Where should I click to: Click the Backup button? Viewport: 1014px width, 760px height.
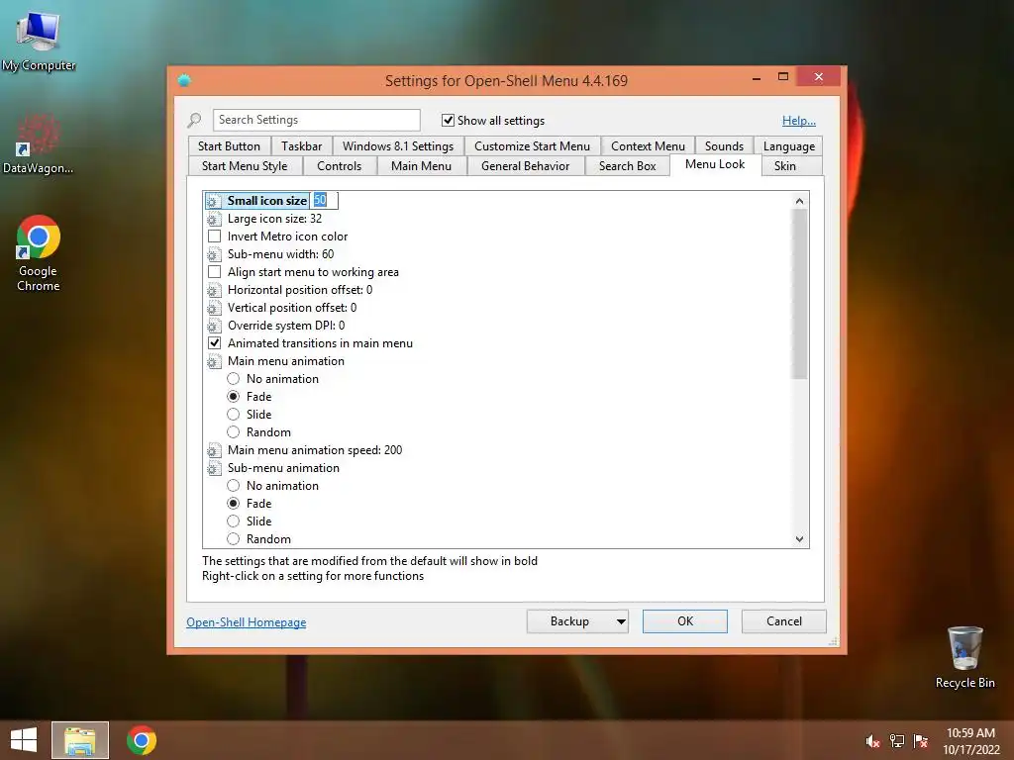569,621
